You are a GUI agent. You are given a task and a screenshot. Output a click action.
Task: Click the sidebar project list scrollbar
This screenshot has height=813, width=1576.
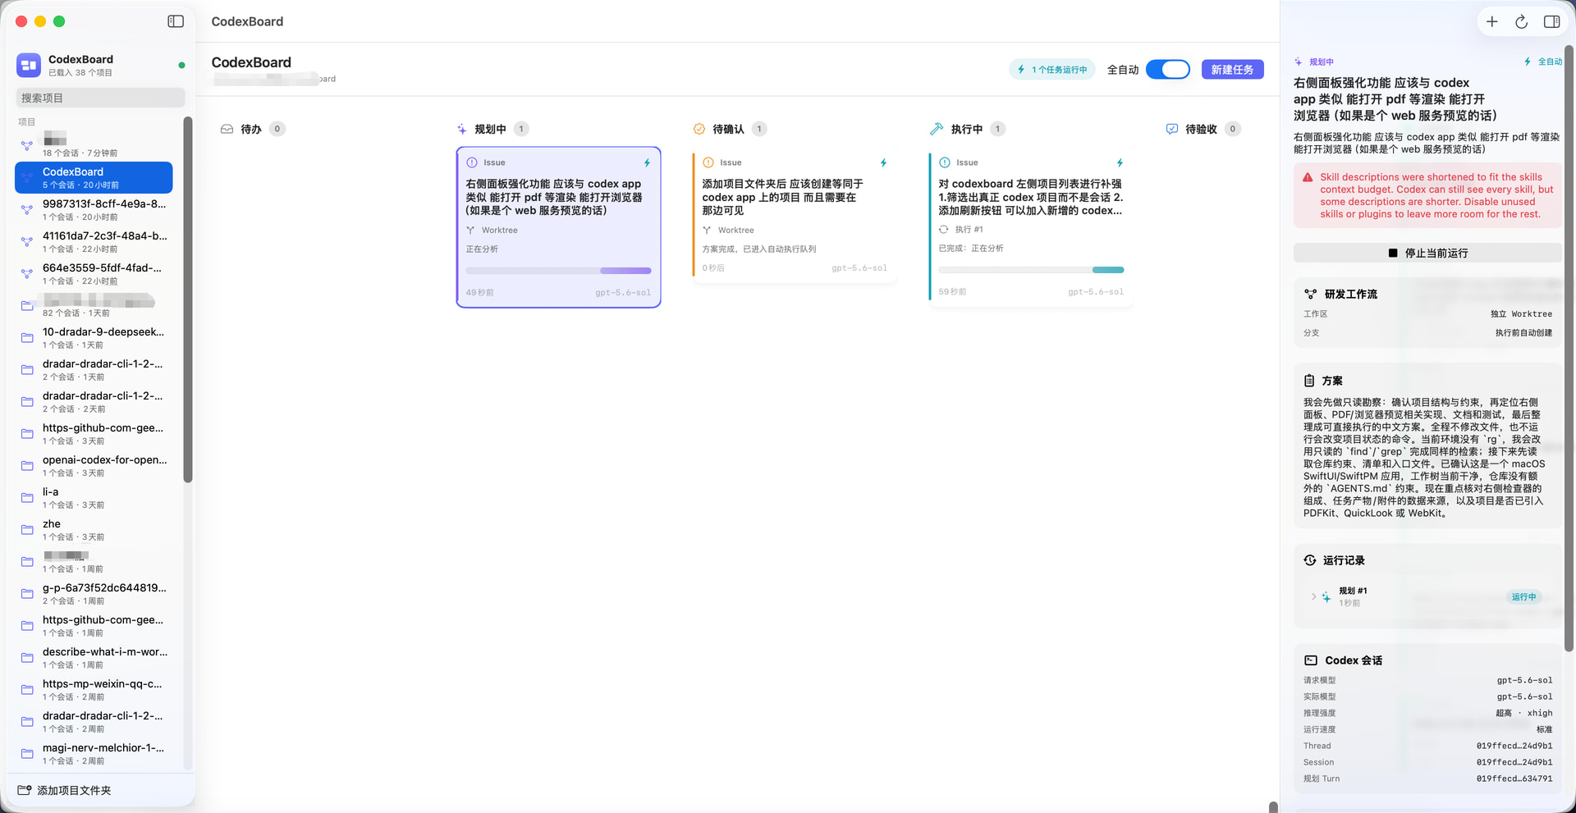click(x=188, y=300)
